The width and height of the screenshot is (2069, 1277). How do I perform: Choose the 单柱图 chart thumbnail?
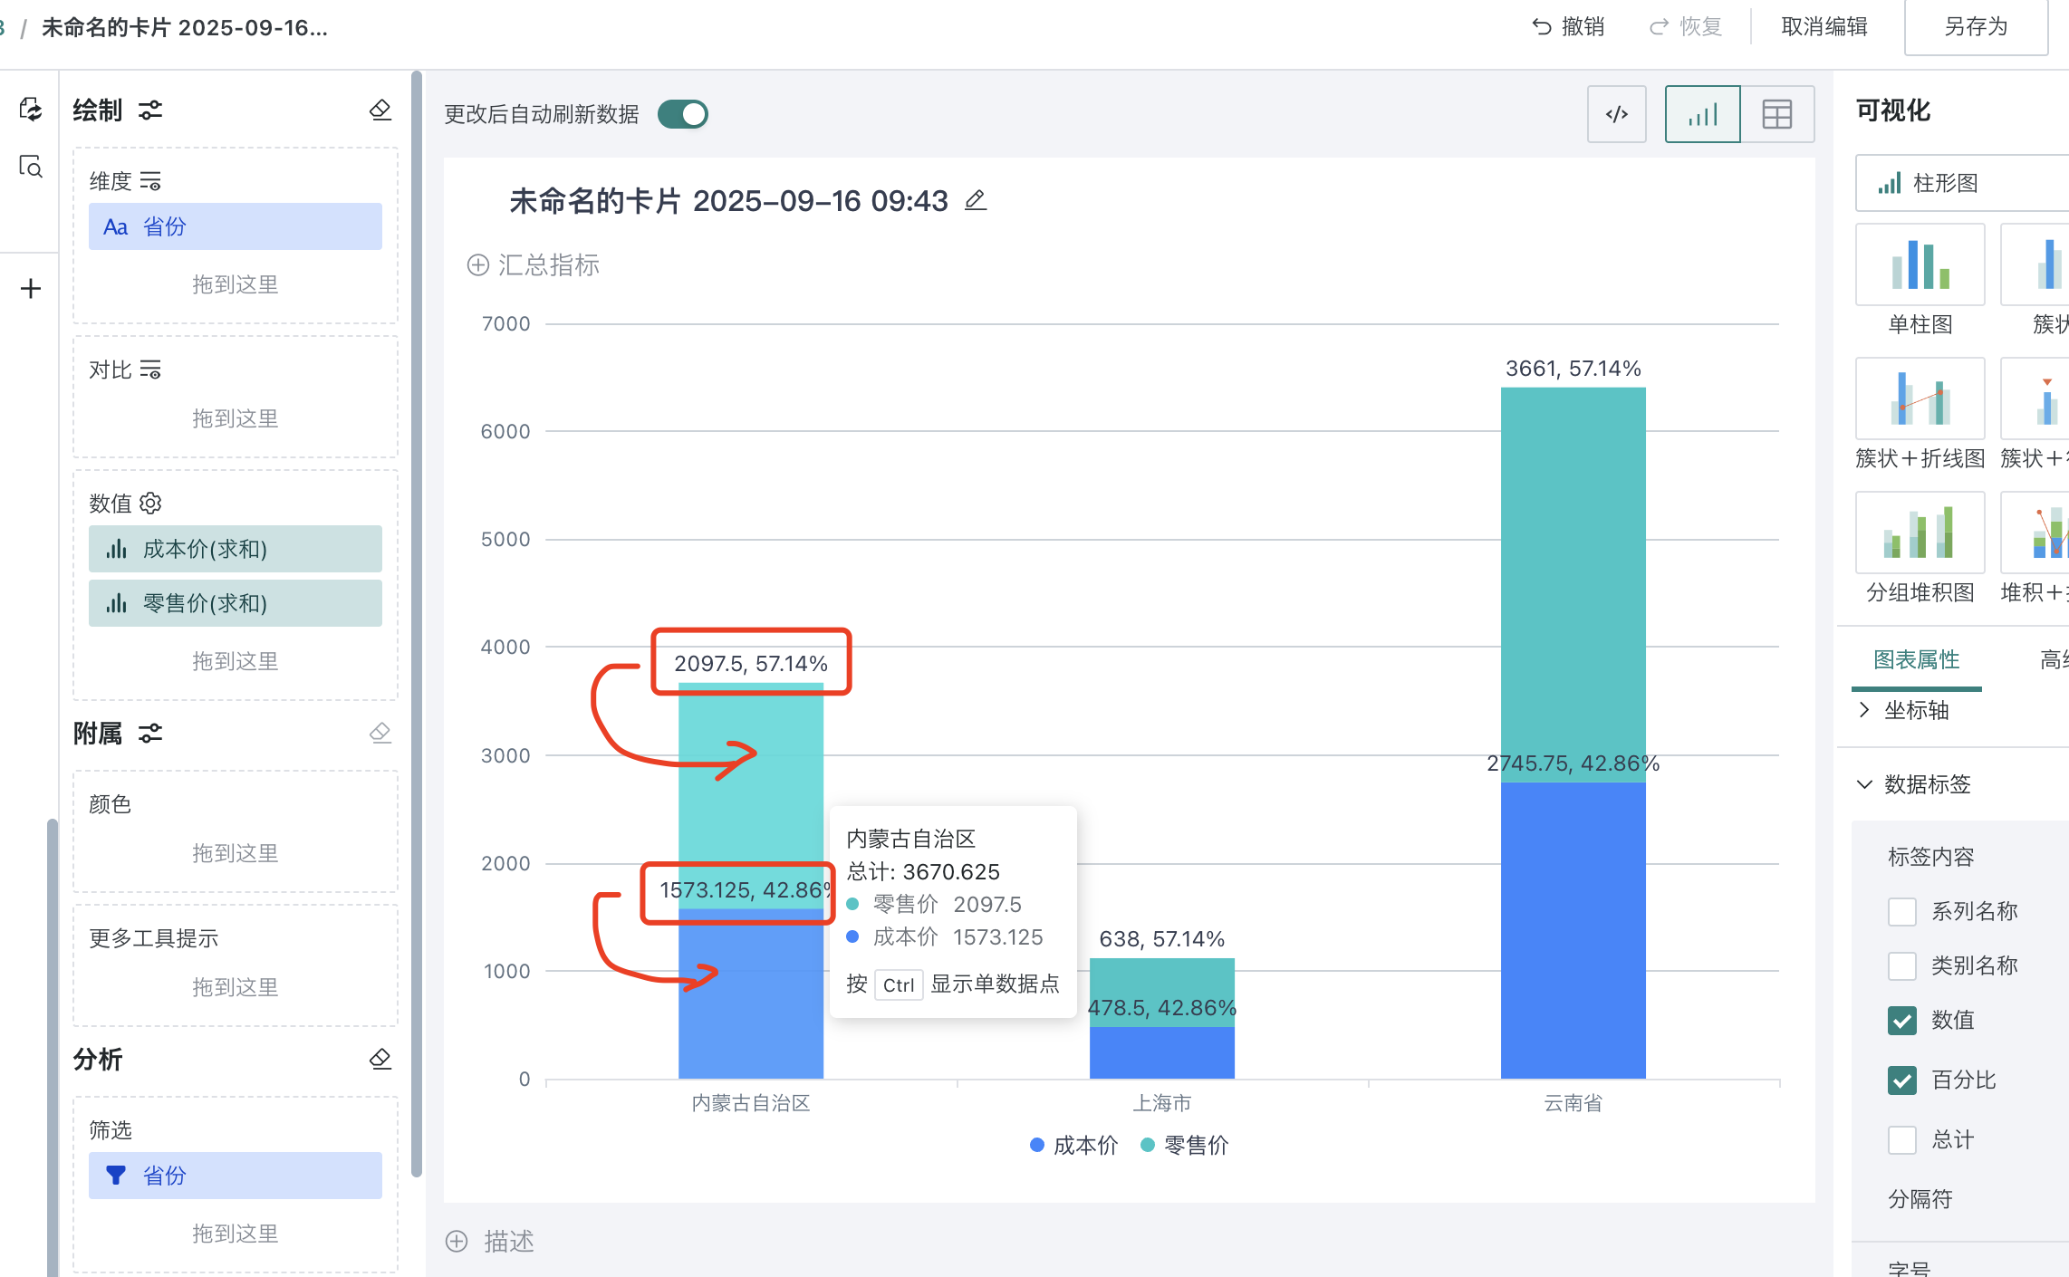[1920, 264]
